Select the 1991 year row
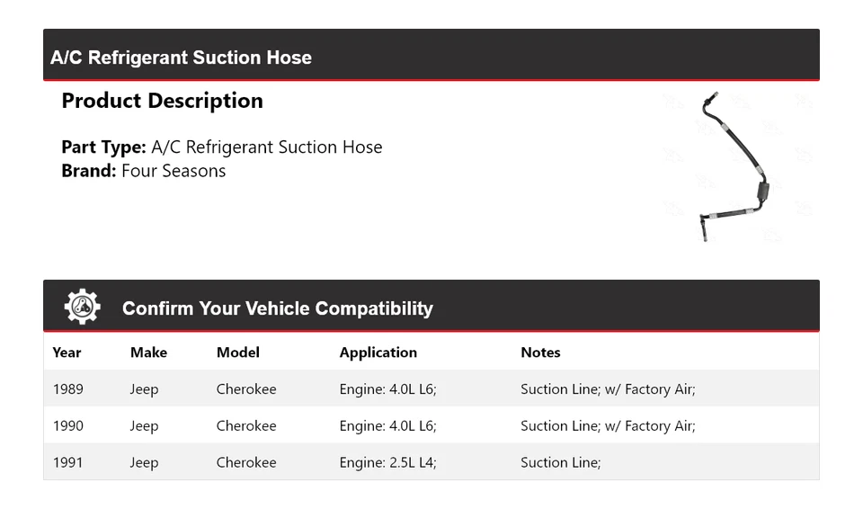 click(x=67, y=462)
